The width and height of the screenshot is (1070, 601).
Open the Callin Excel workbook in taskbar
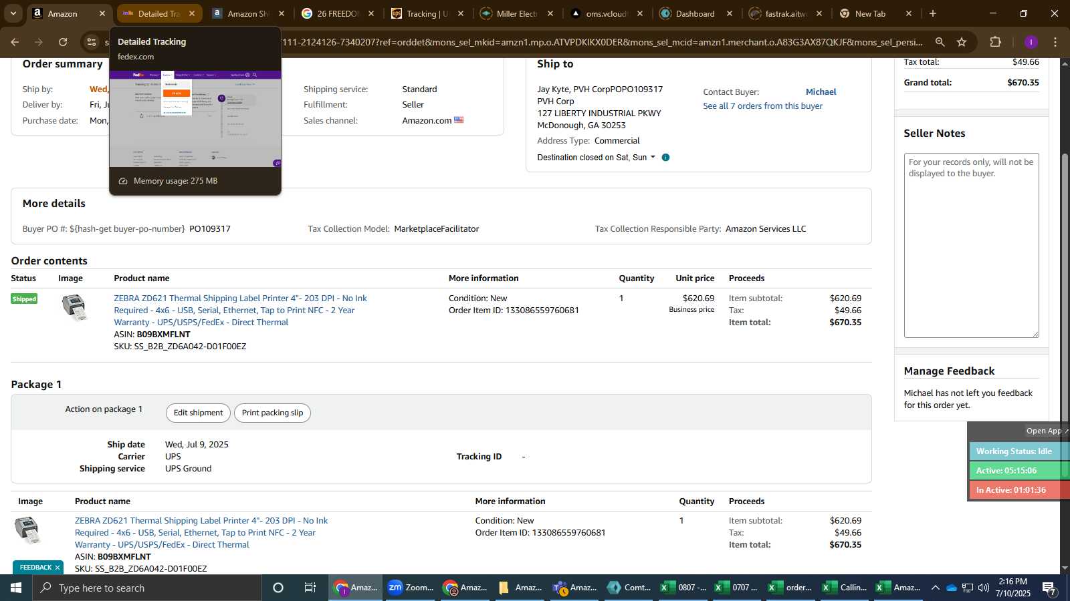pos(844,588)
